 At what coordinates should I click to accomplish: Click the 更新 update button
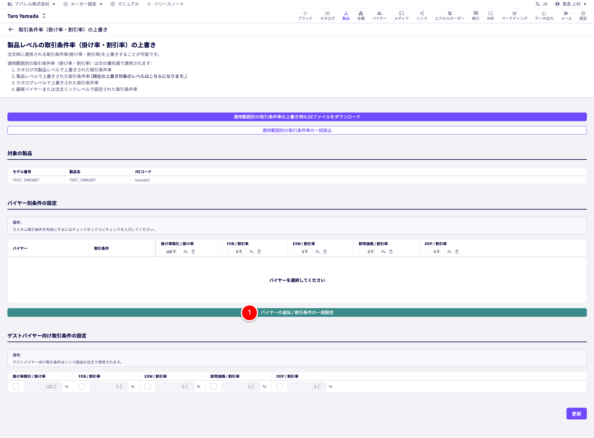point(577,414)
